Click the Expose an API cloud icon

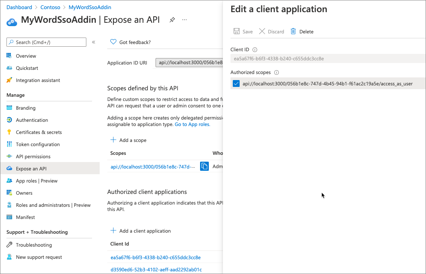tap(9, 168)
